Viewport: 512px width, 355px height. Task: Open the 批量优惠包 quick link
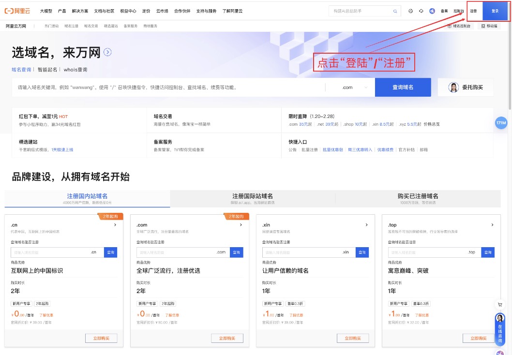click(x=333, y=150)
